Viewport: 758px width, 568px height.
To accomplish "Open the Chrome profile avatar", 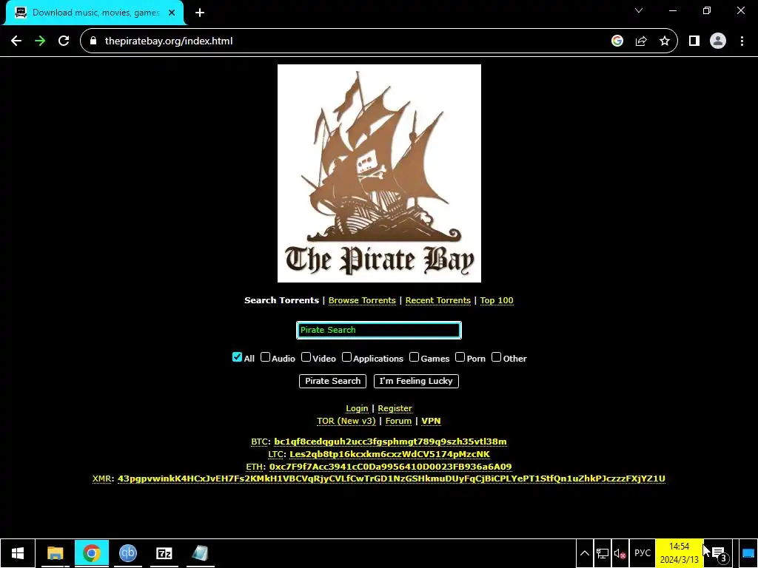I will pyautogui.click(x=718, y=41).
